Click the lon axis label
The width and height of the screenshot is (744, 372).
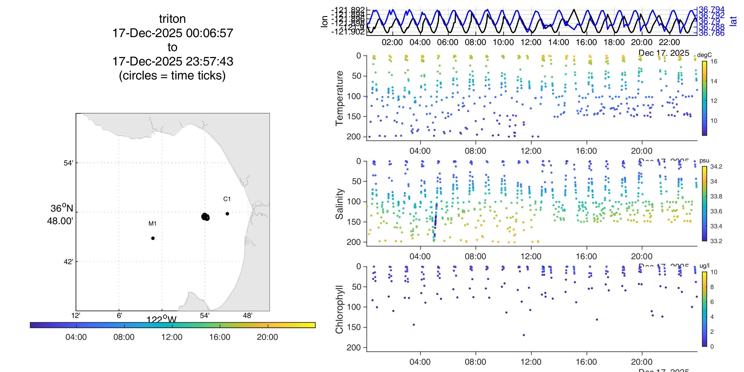(x=324, y=21)
